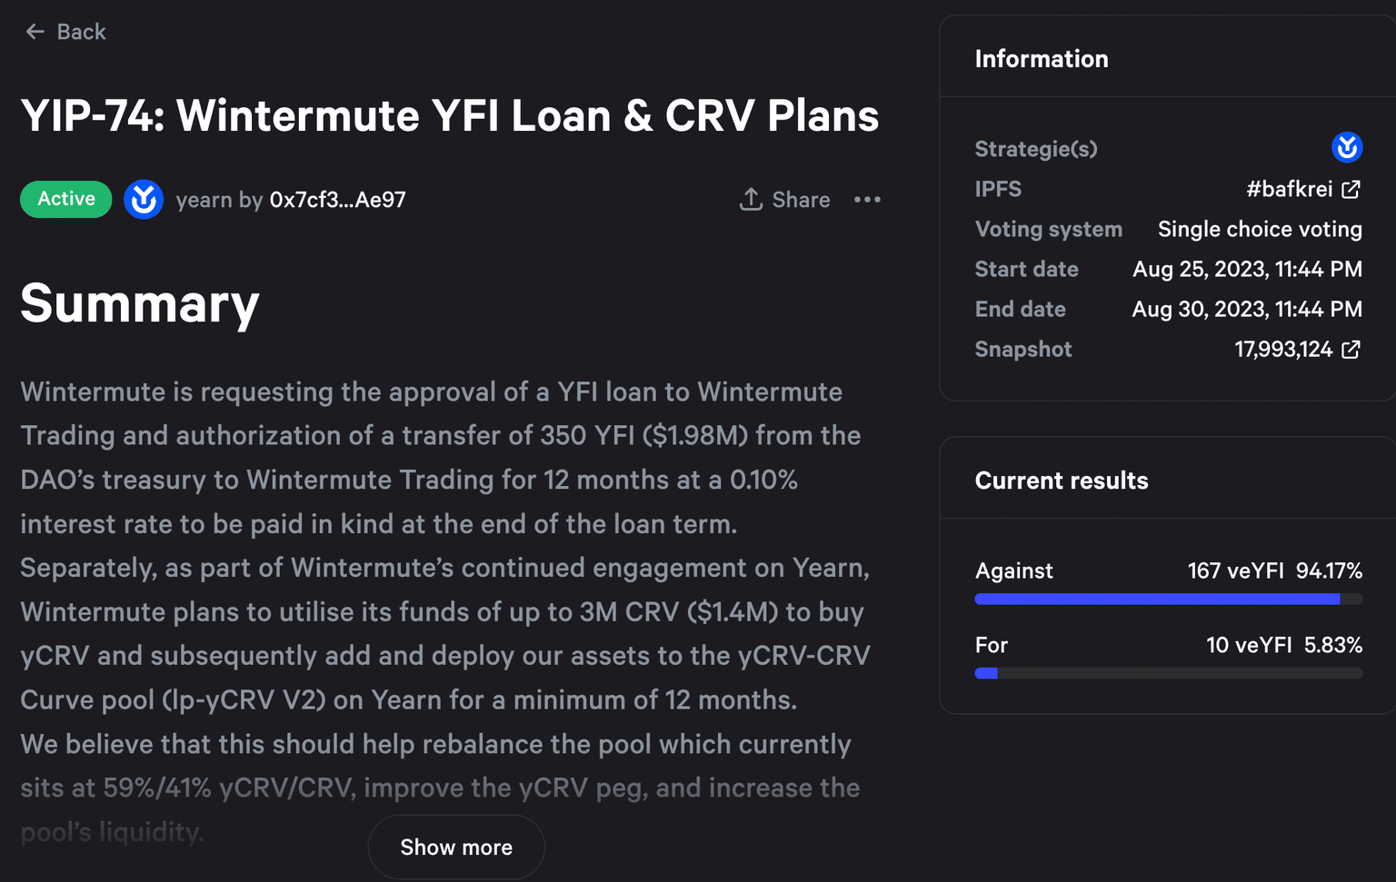Click the For results progress bar
Image resolution: width=1396 pixels, height=882 pixels.
(x=1168, y=674)
